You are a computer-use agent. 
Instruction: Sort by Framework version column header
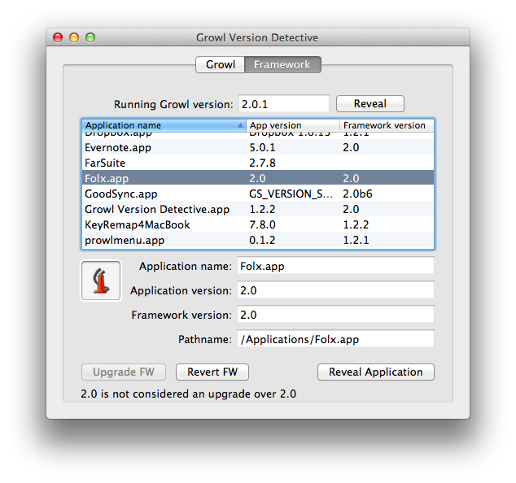(387, 125)
